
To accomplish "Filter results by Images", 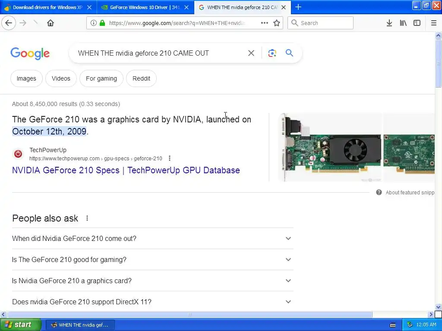I will pos(26,78).
